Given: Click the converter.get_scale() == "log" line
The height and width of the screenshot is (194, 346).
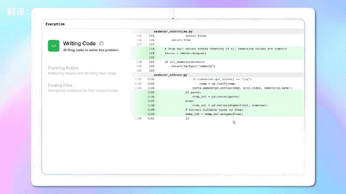Looking at the screenshot, I should [x=222, y=79].
